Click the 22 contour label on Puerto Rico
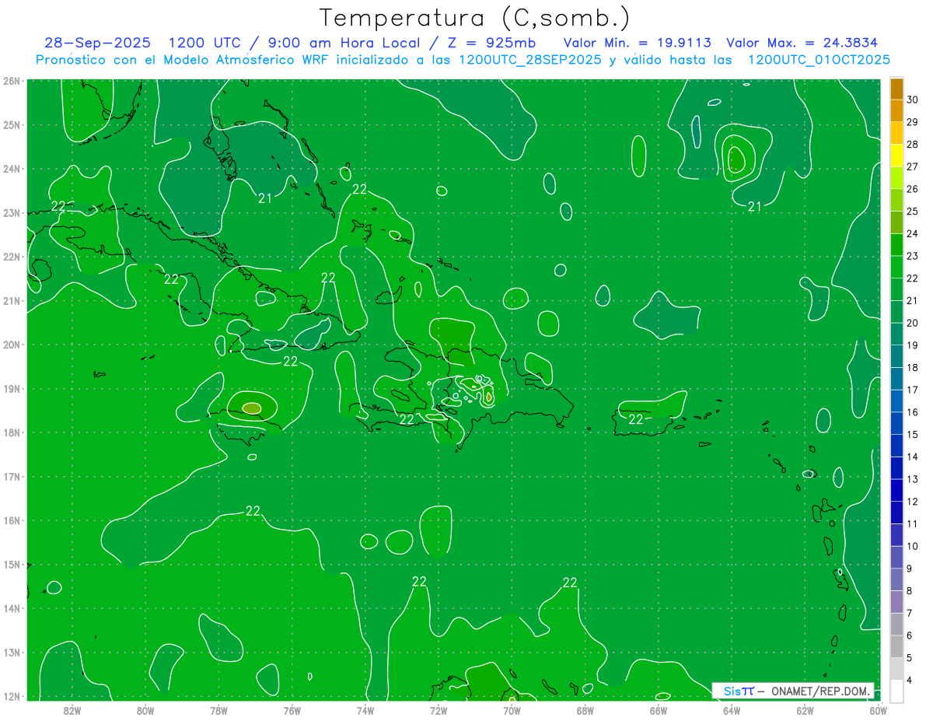This screenshot has width=933, height=721. (x=636, y=419)
